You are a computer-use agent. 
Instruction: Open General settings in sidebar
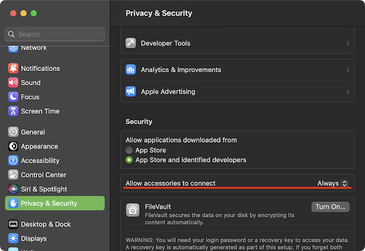pyautogui.click(x=33, y=132)
